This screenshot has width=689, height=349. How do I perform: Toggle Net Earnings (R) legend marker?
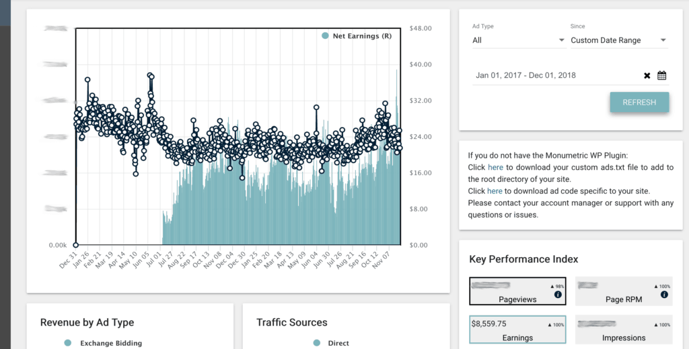click(x=325, y=36)
